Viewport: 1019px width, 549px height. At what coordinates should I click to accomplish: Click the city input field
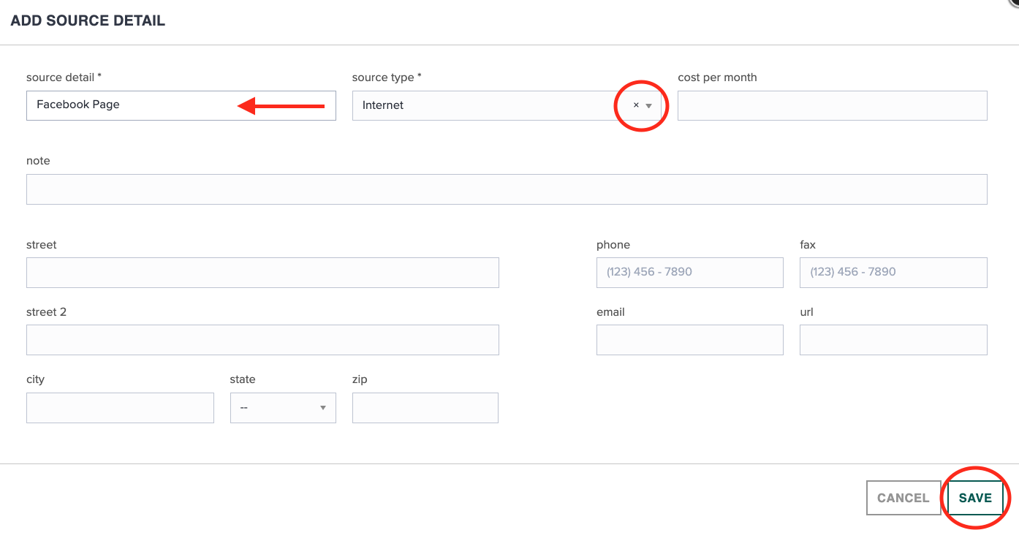coord(120,407)
